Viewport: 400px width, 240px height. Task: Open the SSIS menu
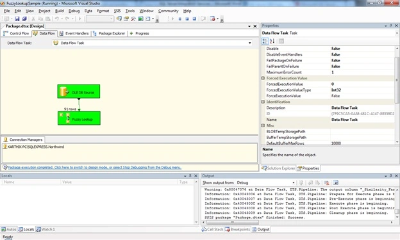click(117, 11)
